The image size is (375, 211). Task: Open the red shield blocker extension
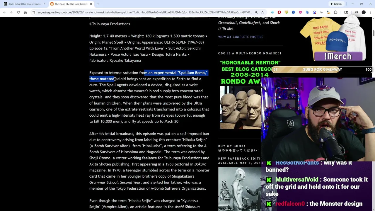[x=279, y=12]
